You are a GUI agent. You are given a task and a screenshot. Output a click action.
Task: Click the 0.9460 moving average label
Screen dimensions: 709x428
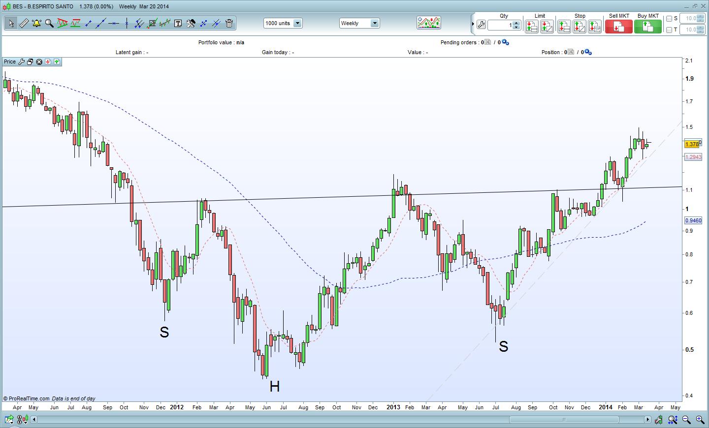pos(693,221)
